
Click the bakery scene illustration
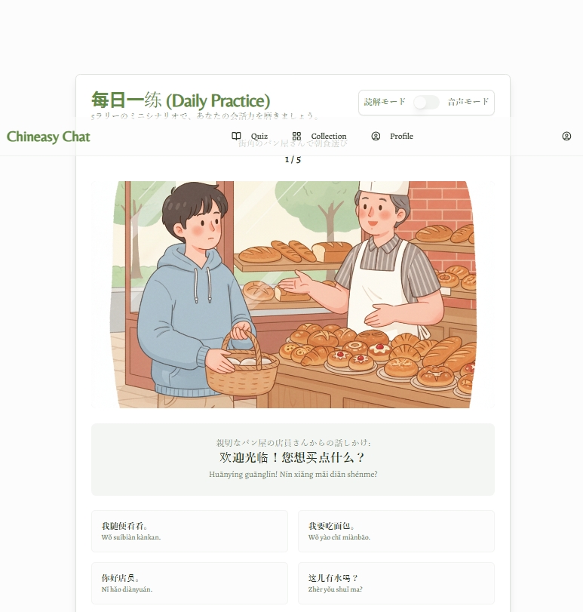pyautogui.click(x=293, y=295)
